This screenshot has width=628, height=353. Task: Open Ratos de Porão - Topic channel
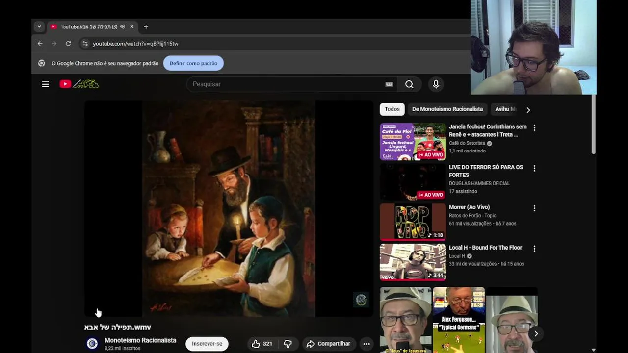point(472,216)
